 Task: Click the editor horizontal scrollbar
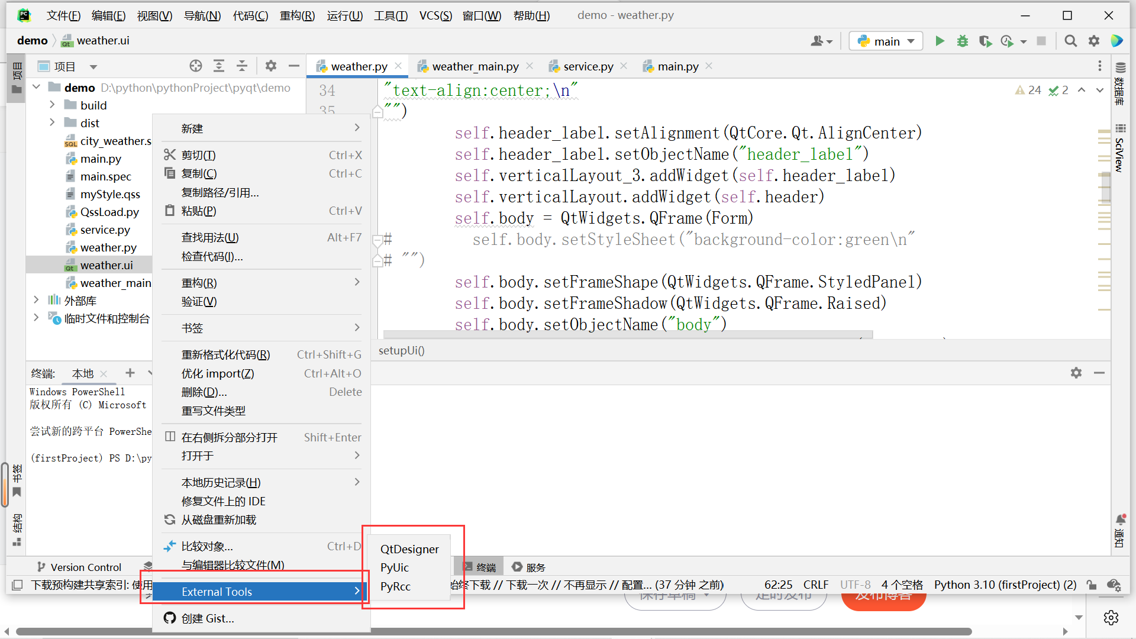coord(627,335)
